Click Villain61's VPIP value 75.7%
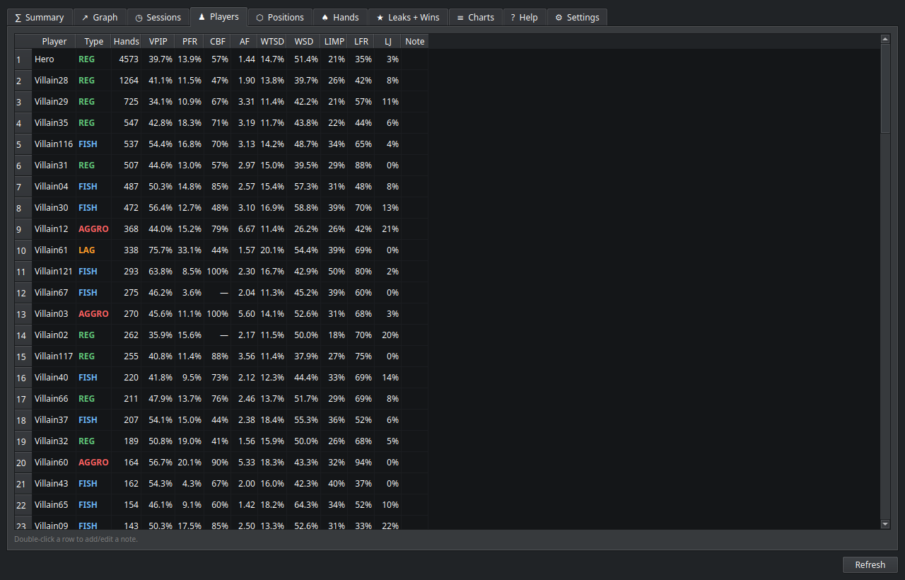The image size is (905, 580). coord(160,250)
